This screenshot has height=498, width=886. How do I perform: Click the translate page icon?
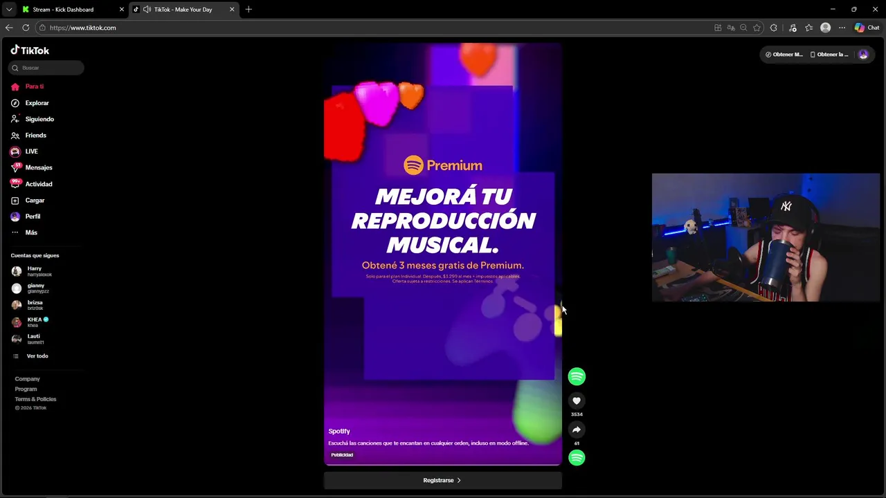coord(730,28)
